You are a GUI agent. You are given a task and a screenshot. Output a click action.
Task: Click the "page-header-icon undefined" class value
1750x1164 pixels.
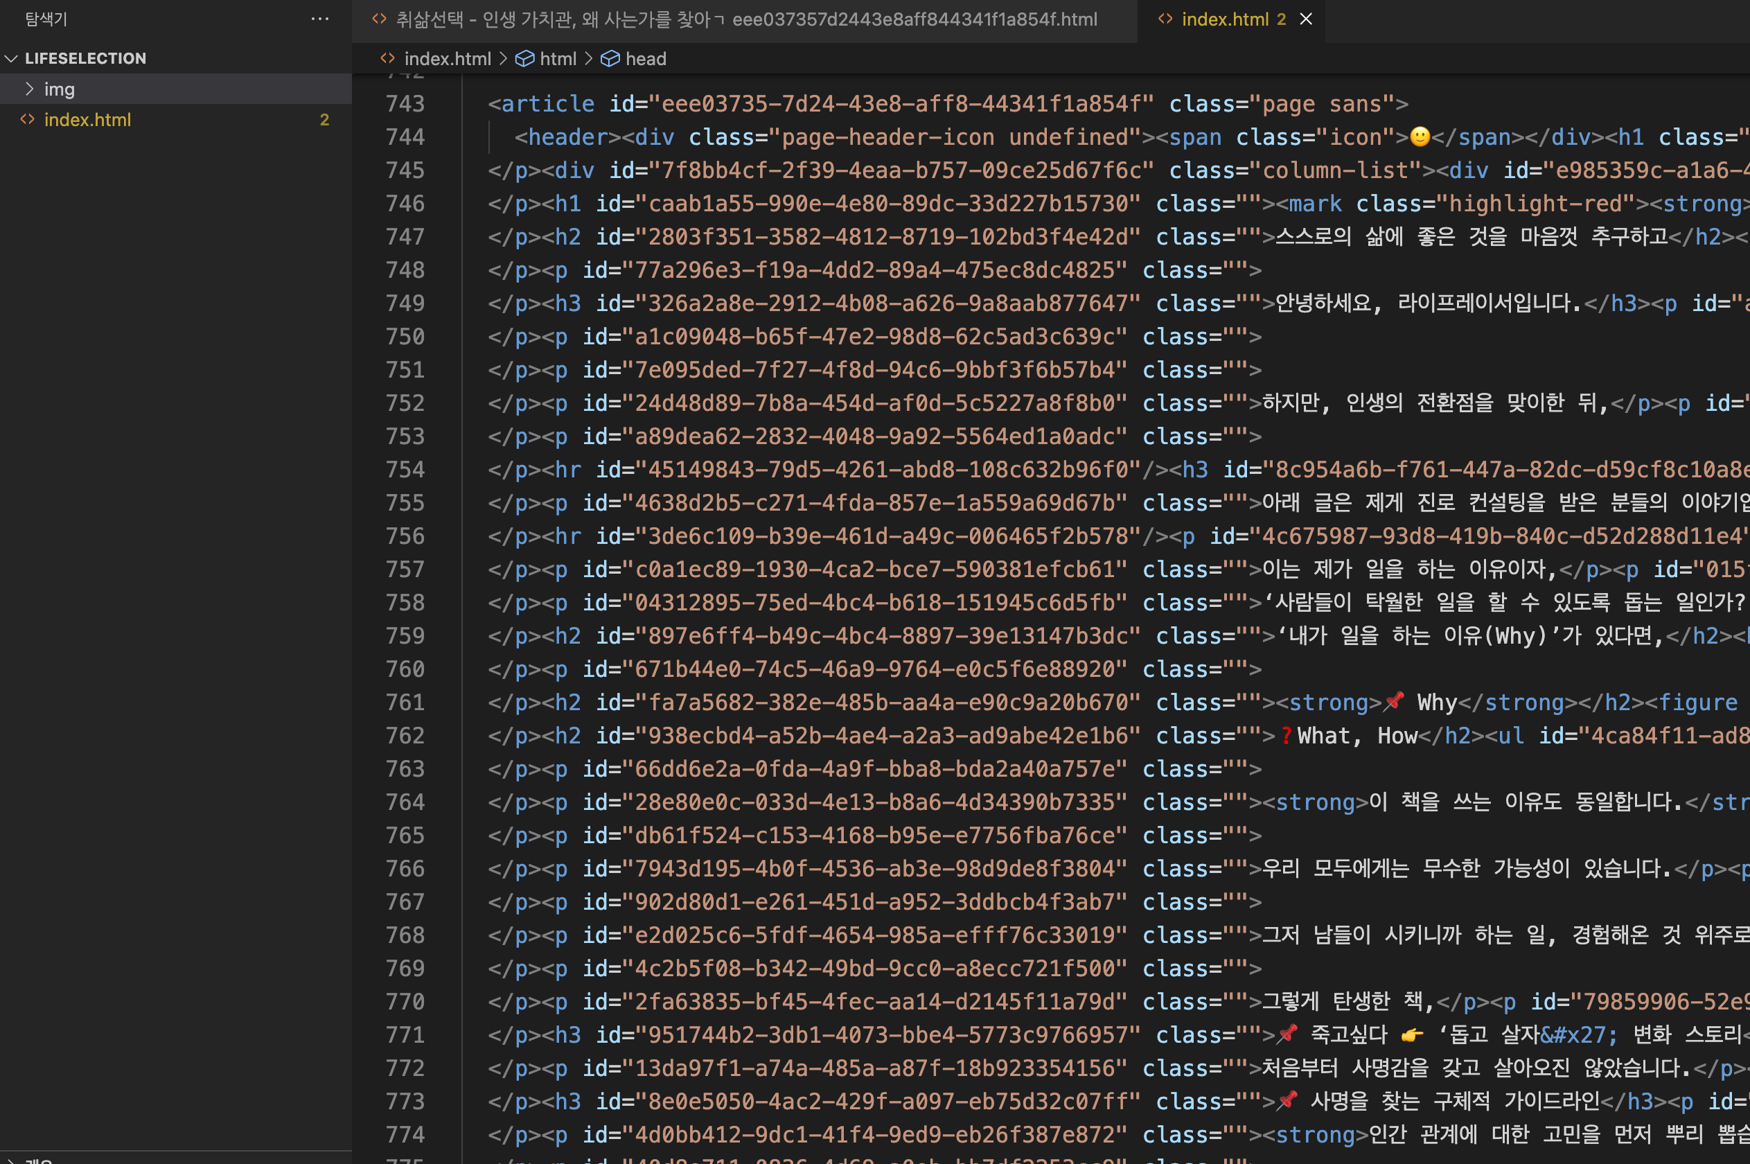click(954, 137)
